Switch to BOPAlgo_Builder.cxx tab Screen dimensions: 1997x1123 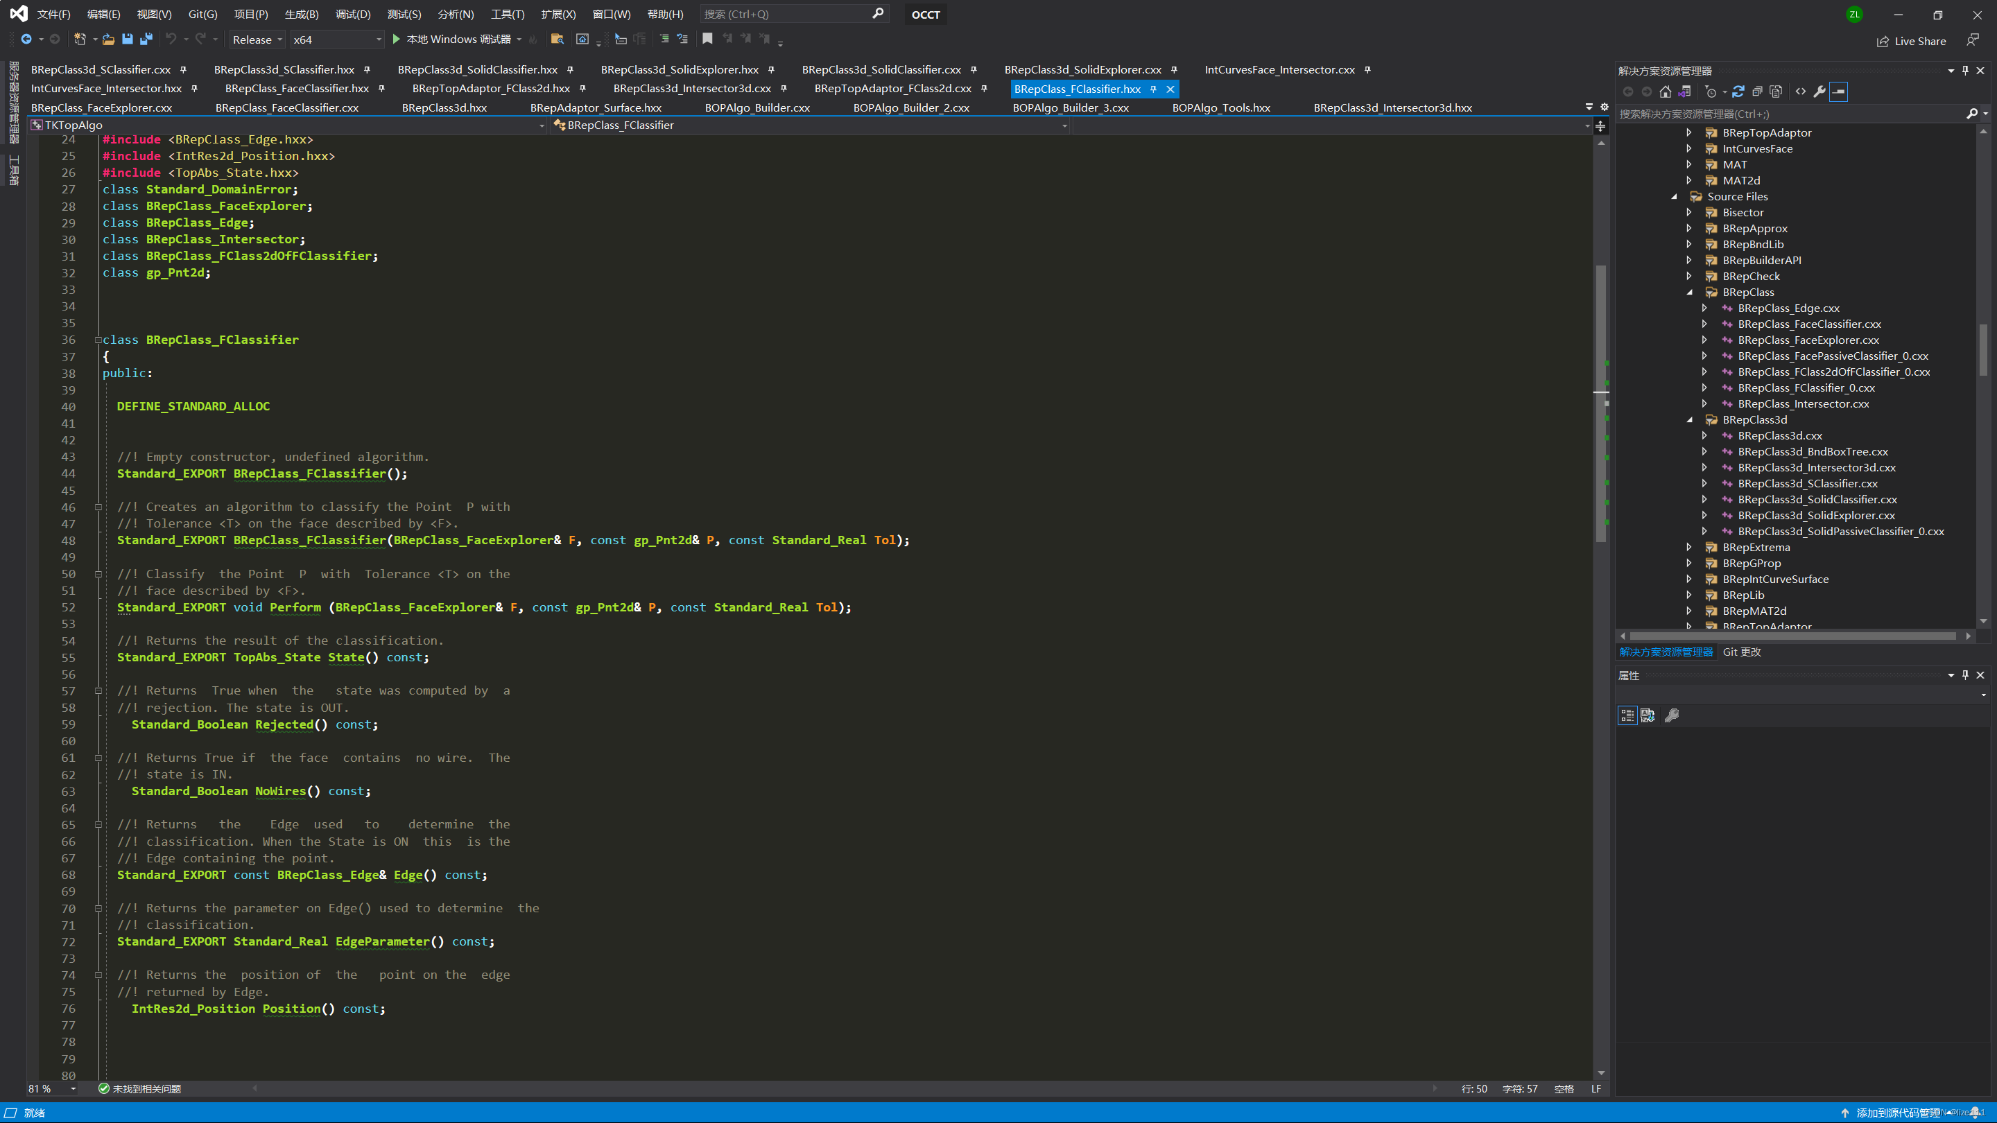757,107
